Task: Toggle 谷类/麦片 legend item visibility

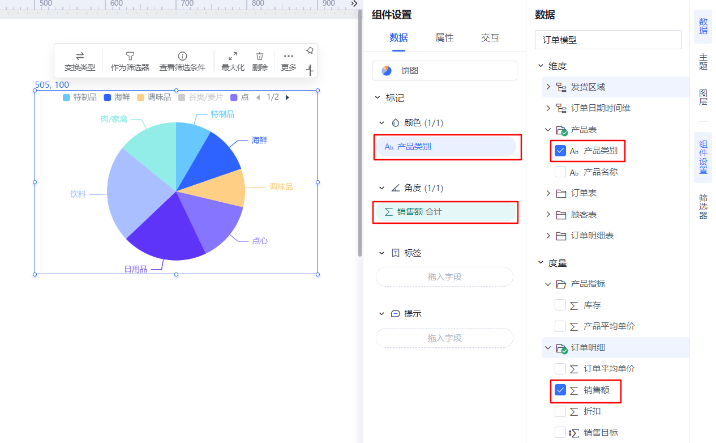Action: (201, 97)
